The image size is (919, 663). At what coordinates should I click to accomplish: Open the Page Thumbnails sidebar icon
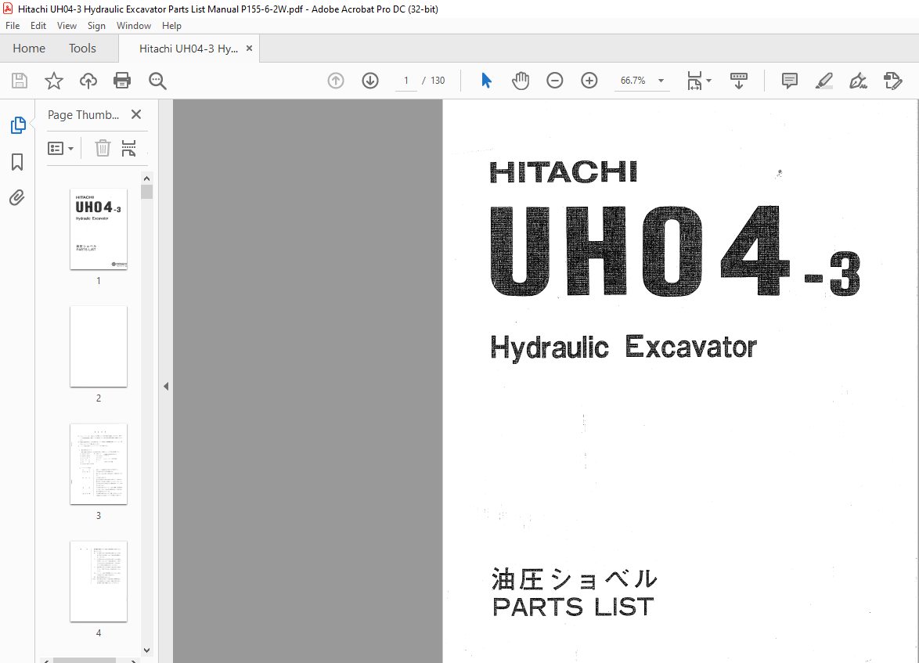[17, 125]
